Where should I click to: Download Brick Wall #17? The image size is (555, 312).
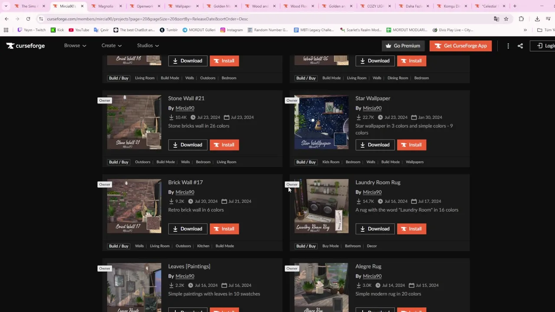click(188, 229)
